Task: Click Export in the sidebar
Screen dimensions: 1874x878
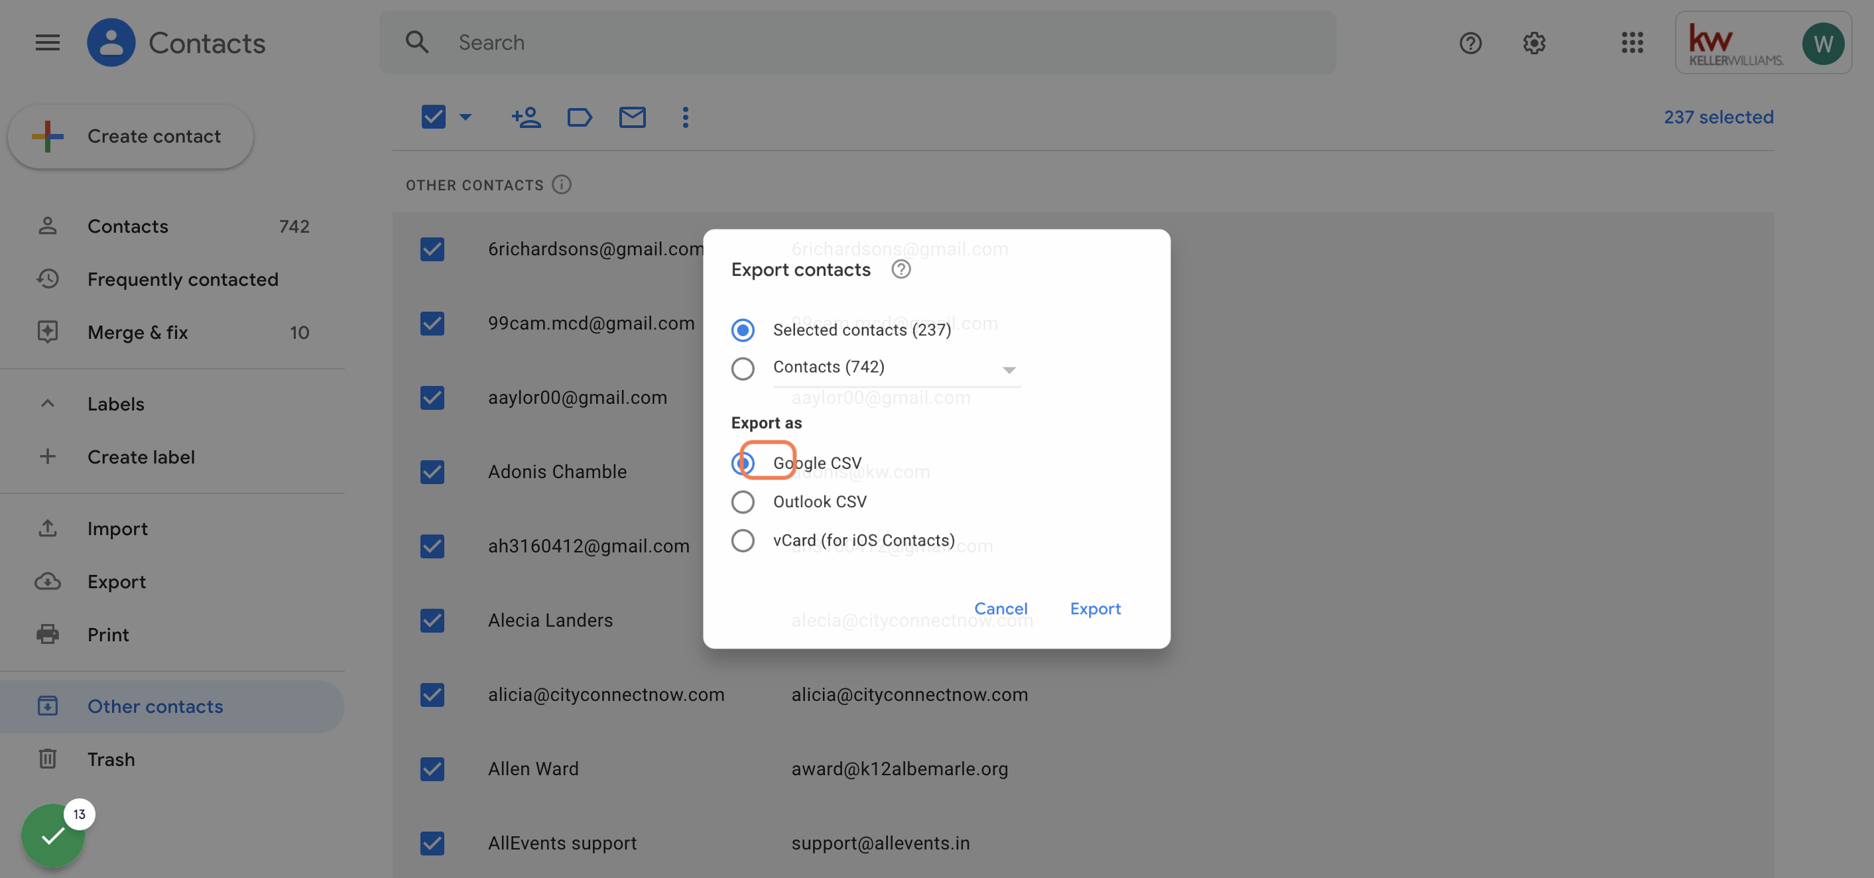Action: tap(172, 581)
